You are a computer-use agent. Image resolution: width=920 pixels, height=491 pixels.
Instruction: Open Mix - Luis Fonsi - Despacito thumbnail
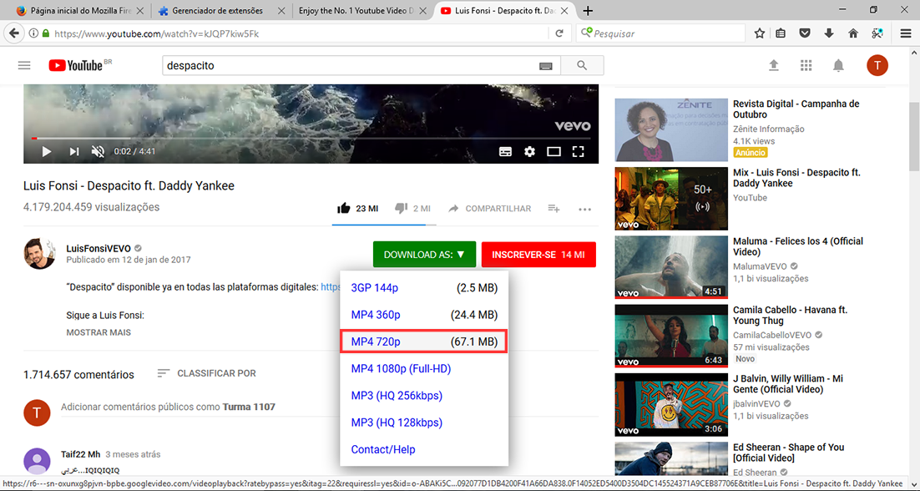(671, 199)
